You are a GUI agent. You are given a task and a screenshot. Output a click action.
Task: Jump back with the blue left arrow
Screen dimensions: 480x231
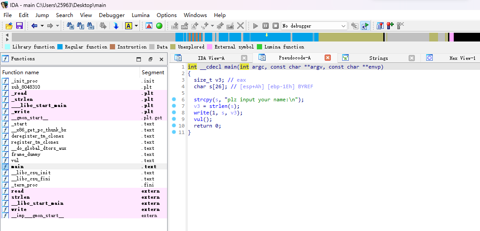click(x=34, y=26)
